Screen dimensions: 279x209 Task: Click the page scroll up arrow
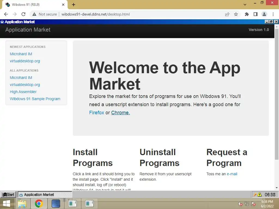tap(277, 26)
